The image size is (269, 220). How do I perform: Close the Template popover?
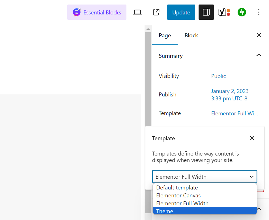coord(252,138)
